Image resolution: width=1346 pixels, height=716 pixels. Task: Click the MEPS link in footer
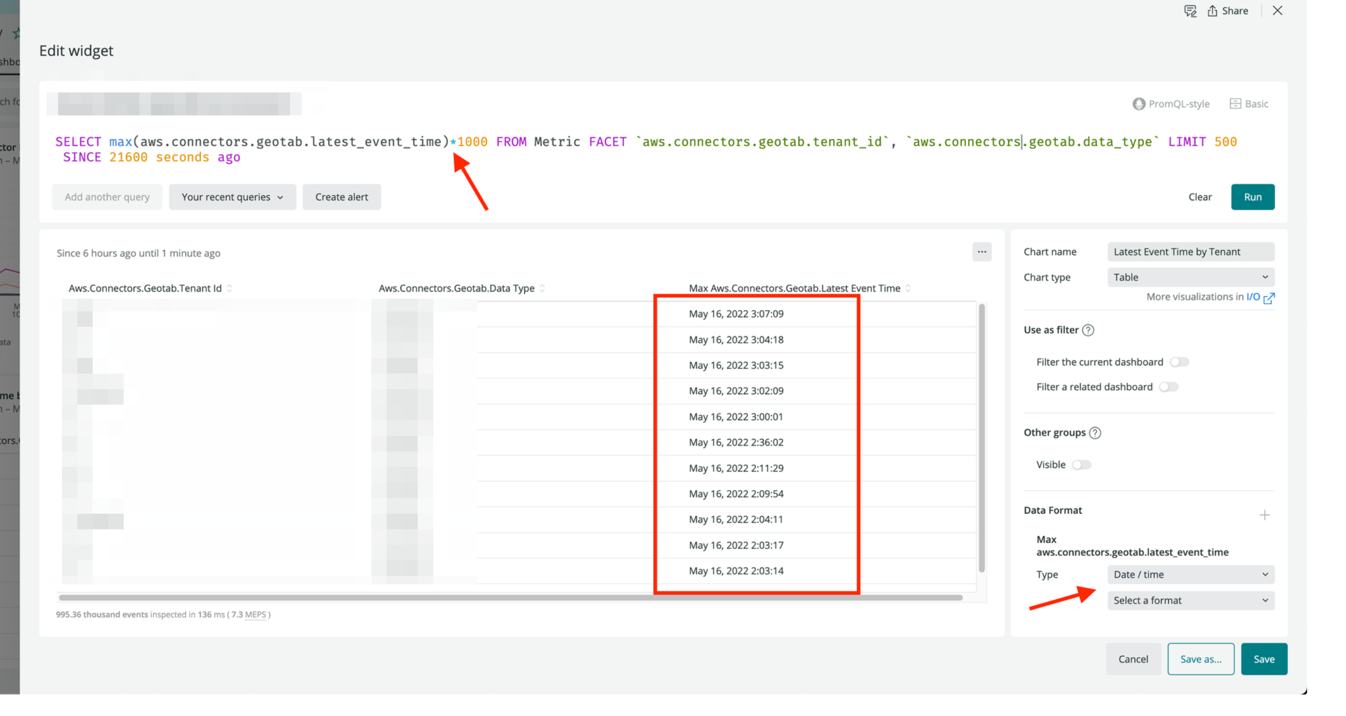click(255, 615)
